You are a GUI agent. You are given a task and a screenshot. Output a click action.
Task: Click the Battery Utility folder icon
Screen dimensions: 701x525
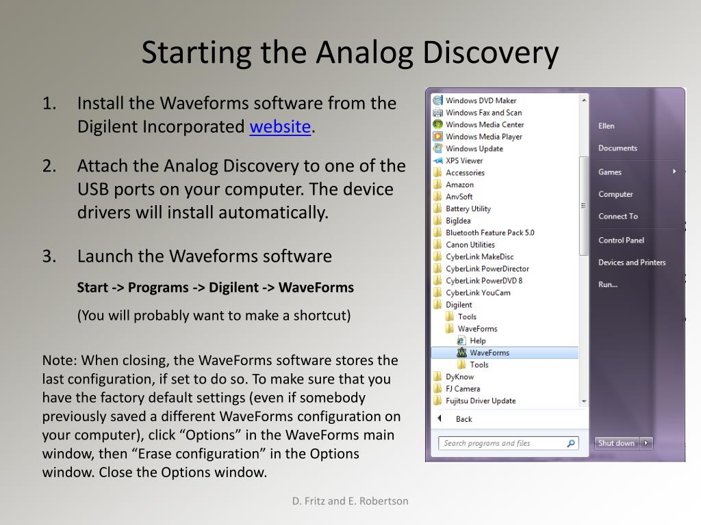[437, 208]
